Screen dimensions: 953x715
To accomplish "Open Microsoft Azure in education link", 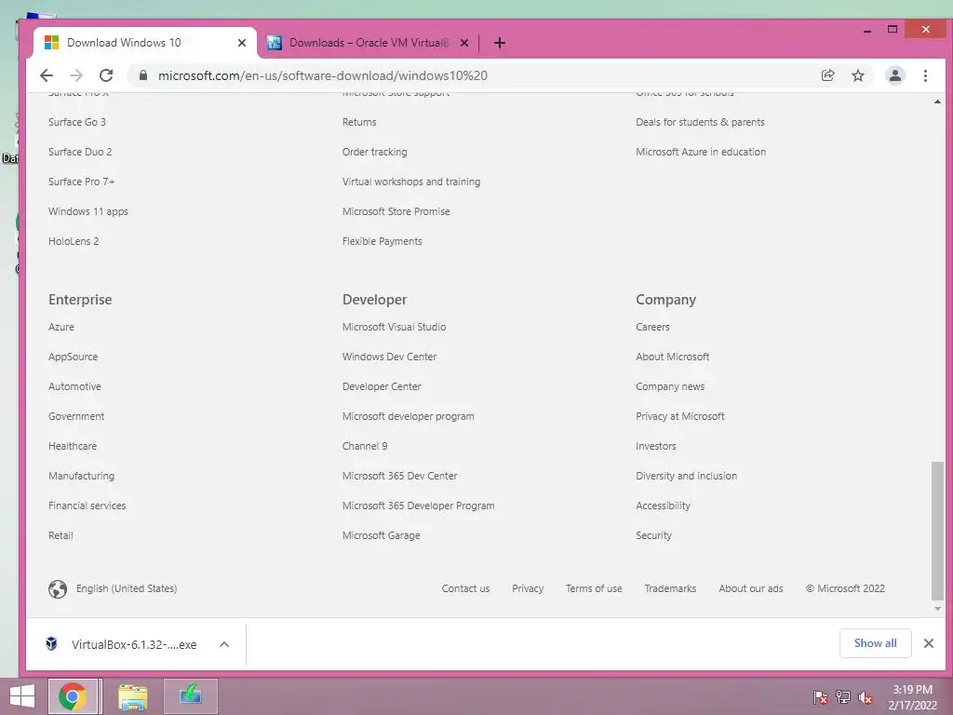I will tap(701, 152).
